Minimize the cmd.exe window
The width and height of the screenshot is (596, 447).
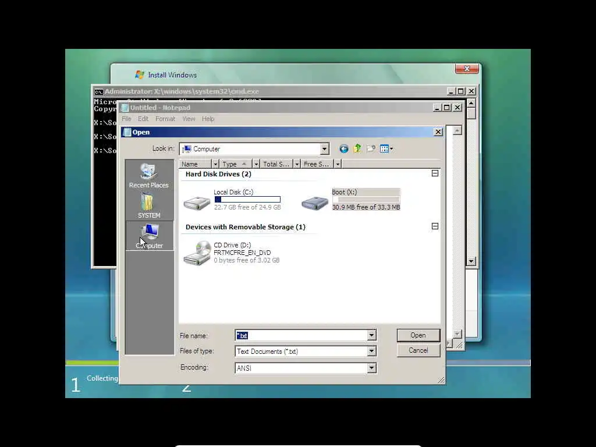[x=451, y=91]
